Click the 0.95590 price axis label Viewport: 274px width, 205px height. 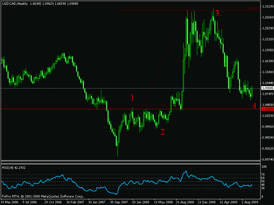[x=268, y=138]
